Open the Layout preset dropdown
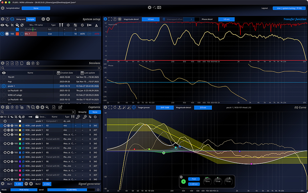The height and width of the screenshot is (193, 308). tap(289, 8)
